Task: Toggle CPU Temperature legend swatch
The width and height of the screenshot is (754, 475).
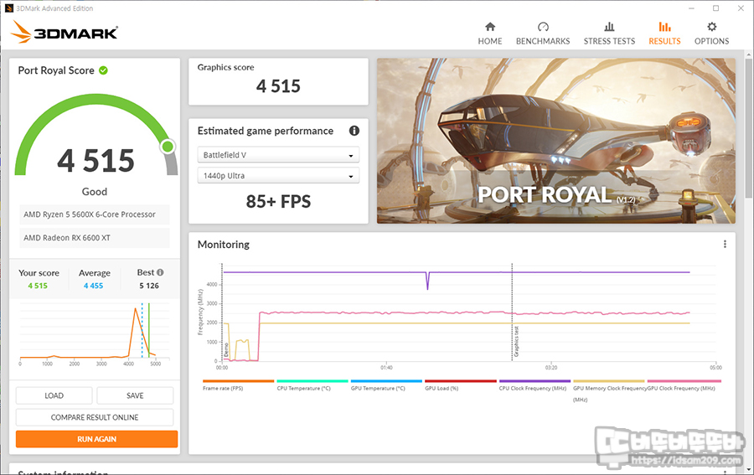Action: 312,381
